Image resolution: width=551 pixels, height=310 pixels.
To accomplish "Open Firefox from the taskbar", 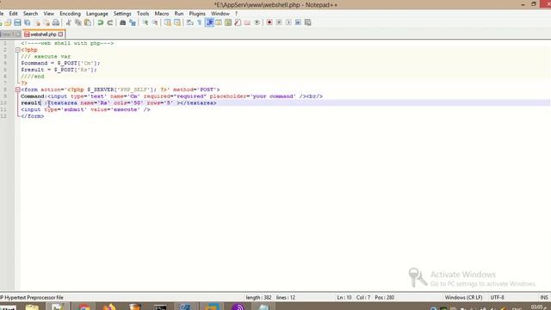I will coord(109,307).
